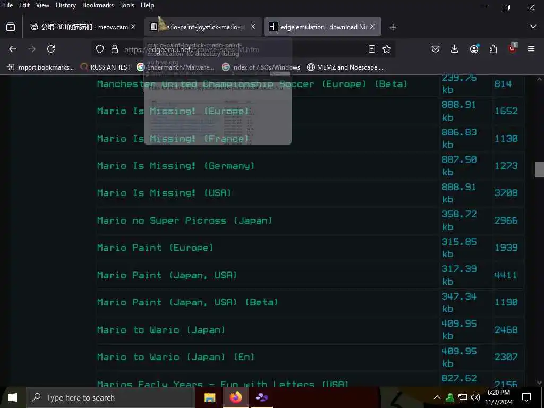
Task: Close the meow.cam tab
Action: click(133, 27)
